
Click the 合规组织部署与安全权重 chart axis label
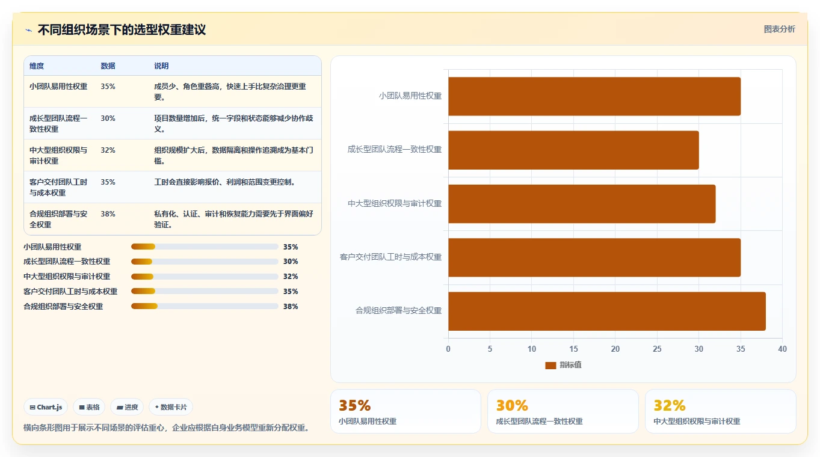point(399,311)
